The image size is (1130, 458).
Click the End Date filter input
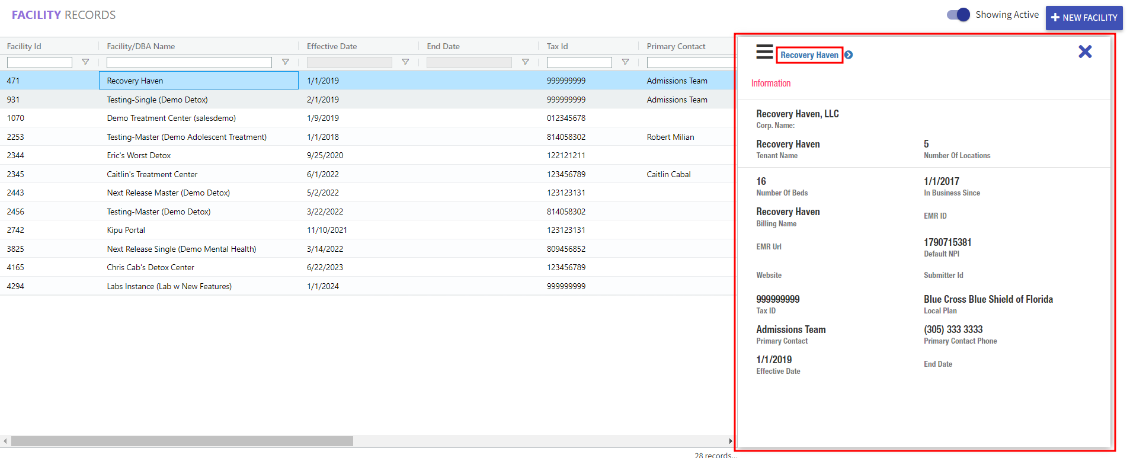[x=469, y=62]
